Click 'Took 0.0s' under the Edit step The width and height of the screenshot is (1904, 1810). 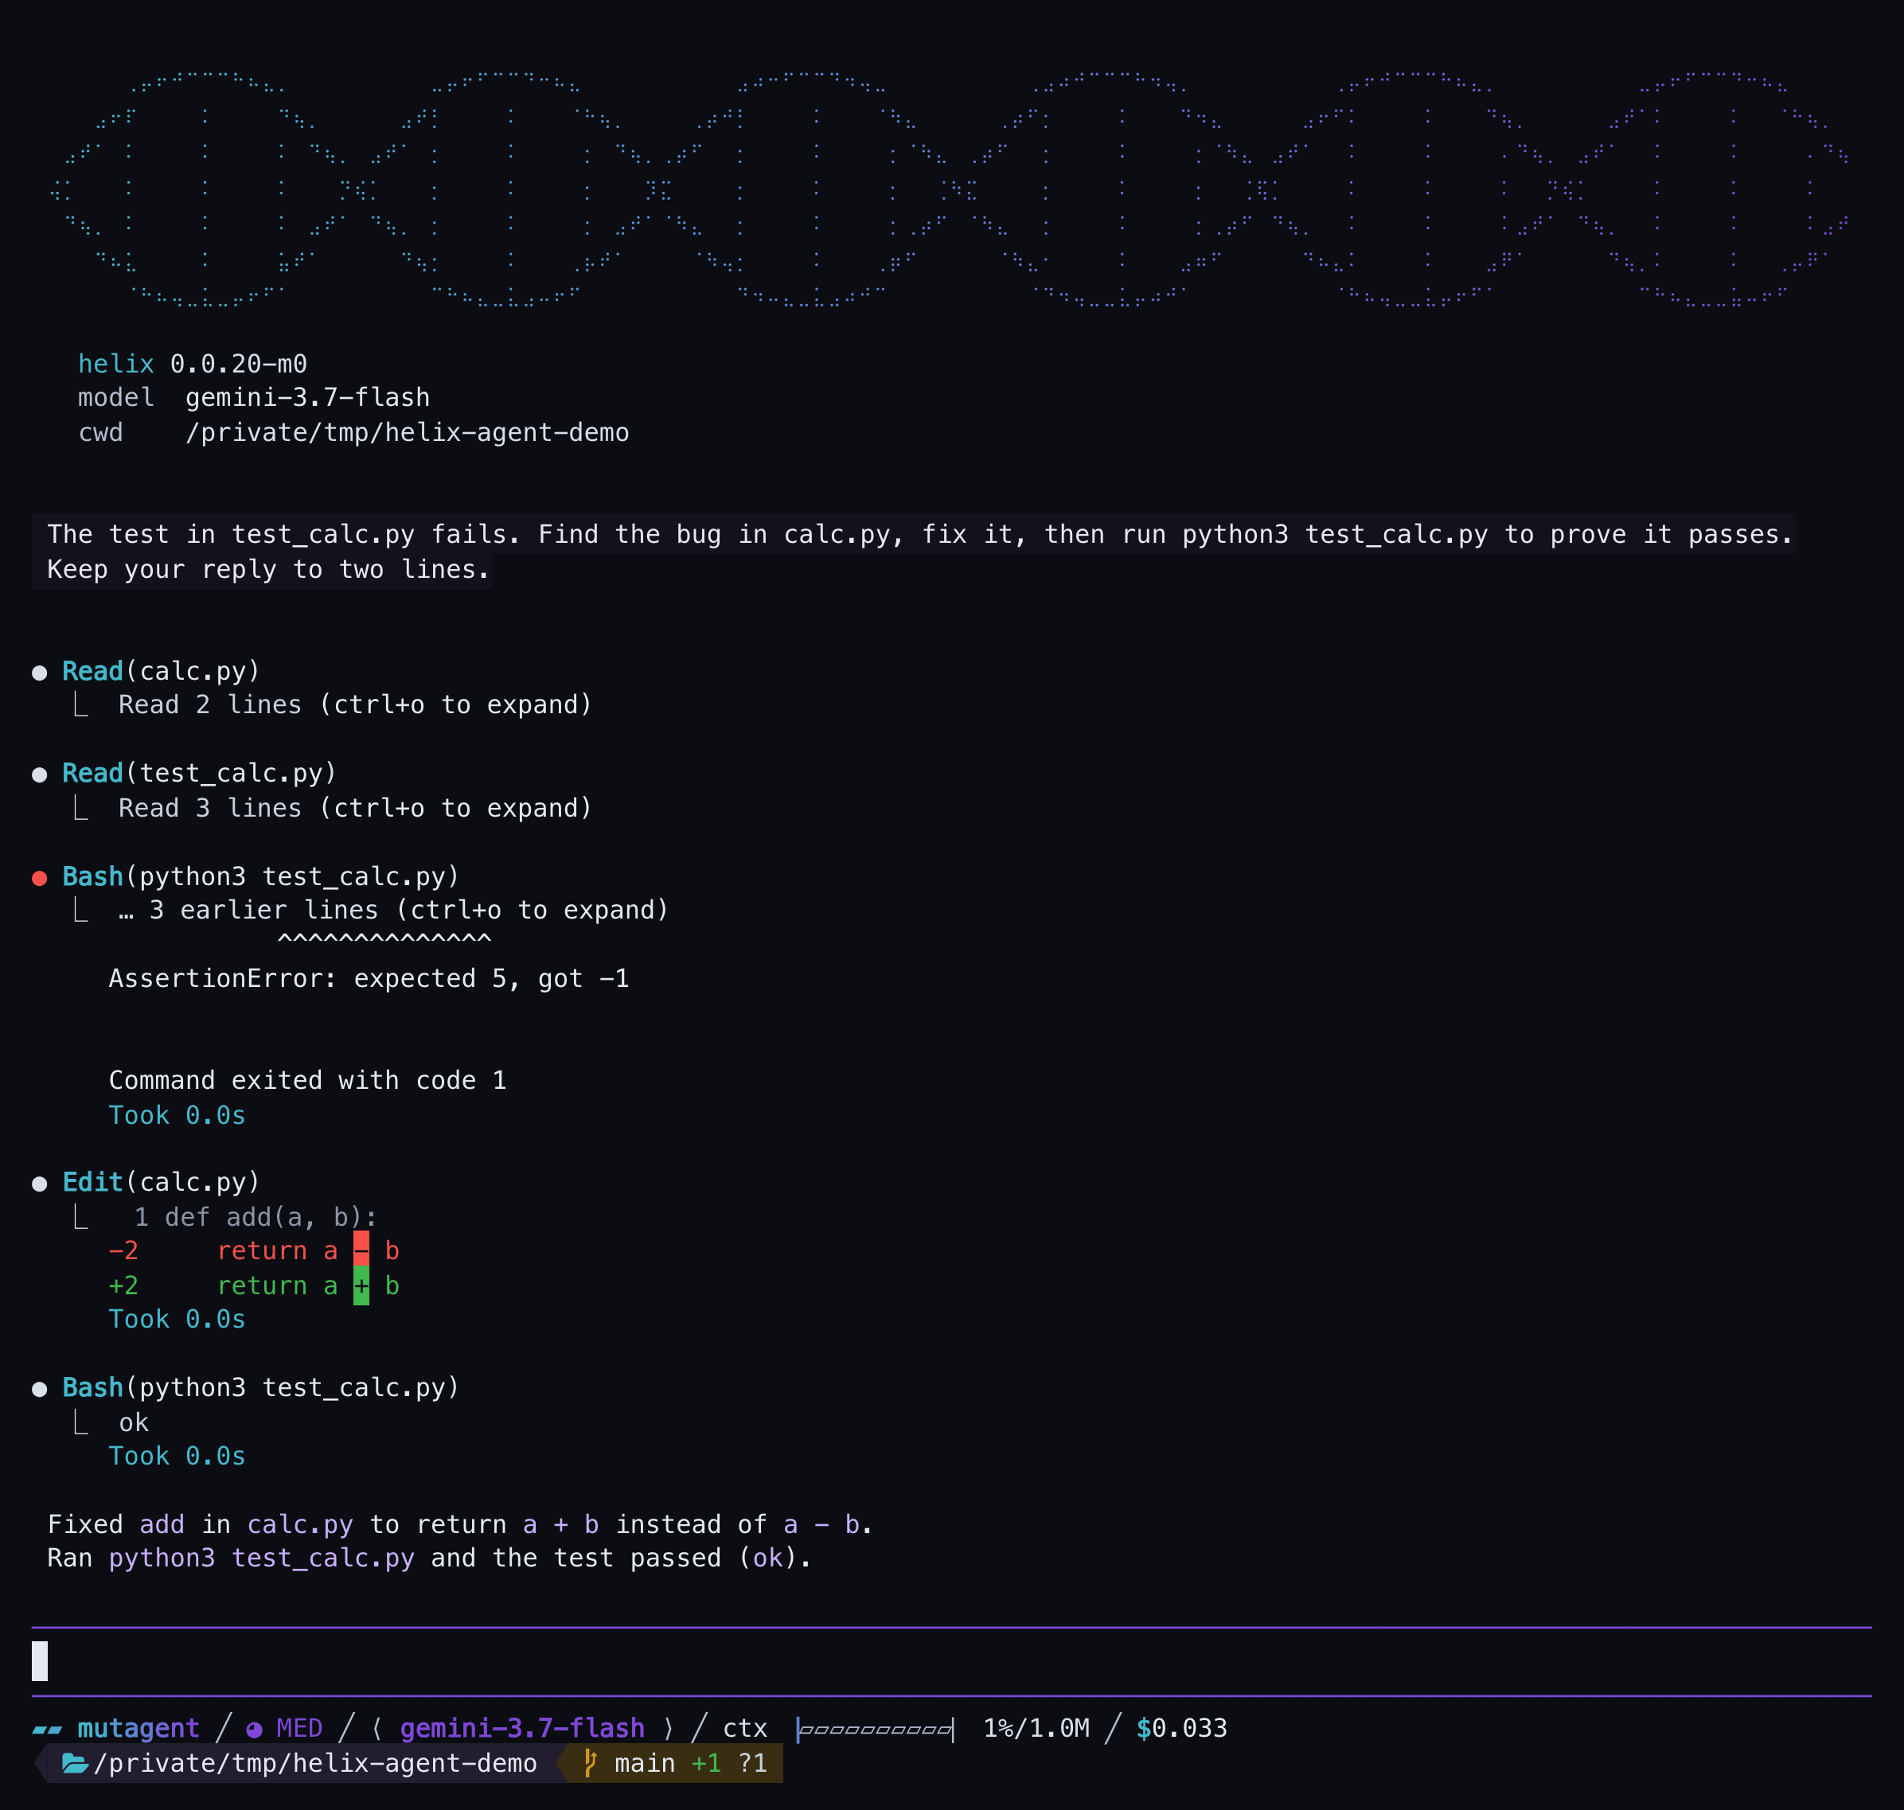pos(177,1320)
